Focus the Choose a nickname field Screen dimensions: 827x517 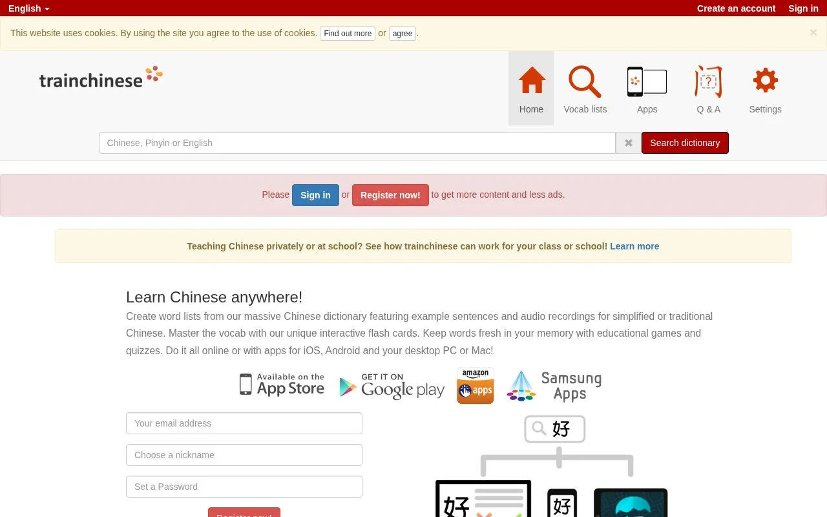click(x=244, y=455)
